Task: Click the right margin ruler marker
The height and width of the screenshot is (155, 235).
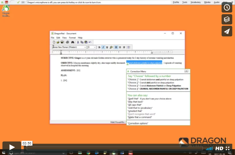Action: point(152,53)
